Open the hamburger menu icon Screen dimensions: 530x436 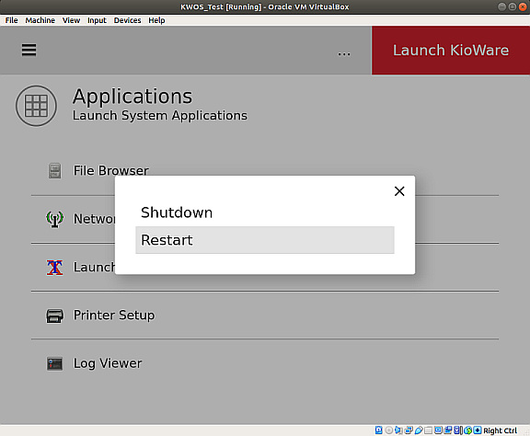(x=29, y=50)
